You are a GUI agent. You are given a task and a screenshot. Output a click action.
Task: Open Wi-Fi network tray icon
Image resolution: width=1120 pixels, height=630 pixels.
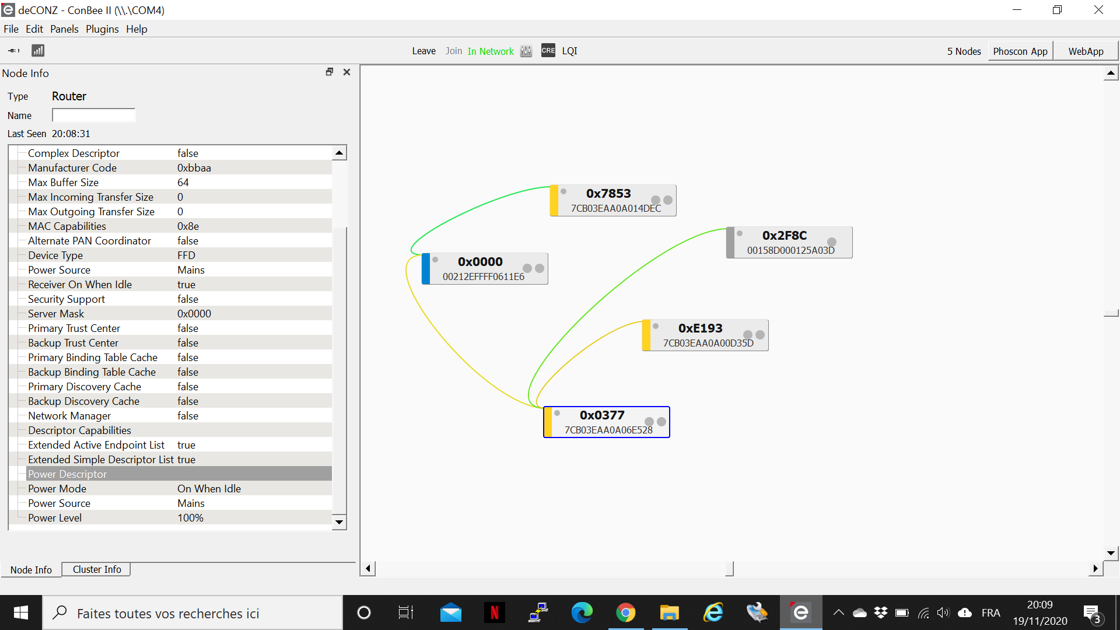[923, 613]
